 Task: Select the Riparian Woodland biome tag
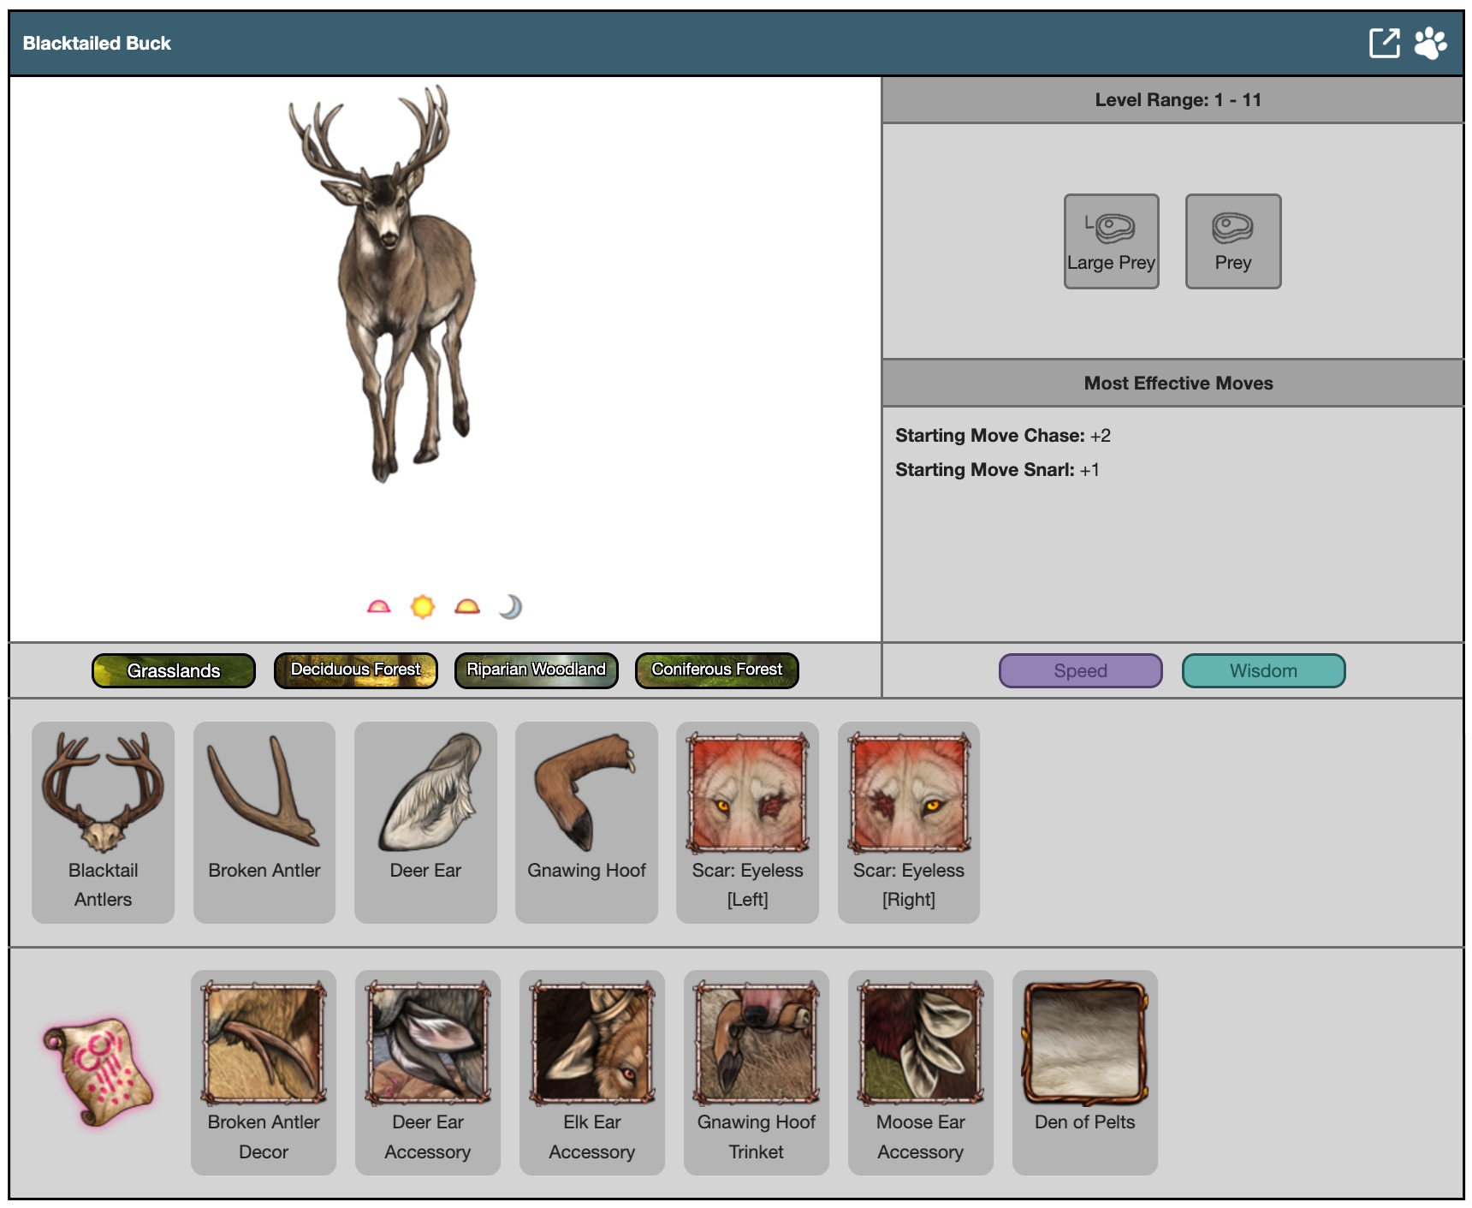[536, 670]
